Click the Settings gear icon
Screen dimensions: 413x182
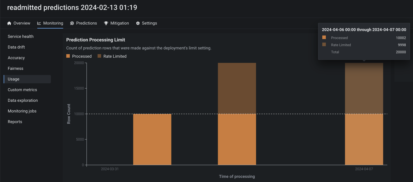138,23
